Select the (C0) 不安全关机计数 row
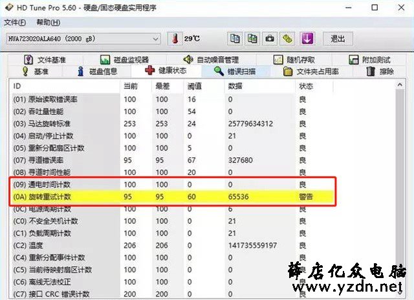The width and height of the screenshot is (414, 300). click(x=171, y=221)
